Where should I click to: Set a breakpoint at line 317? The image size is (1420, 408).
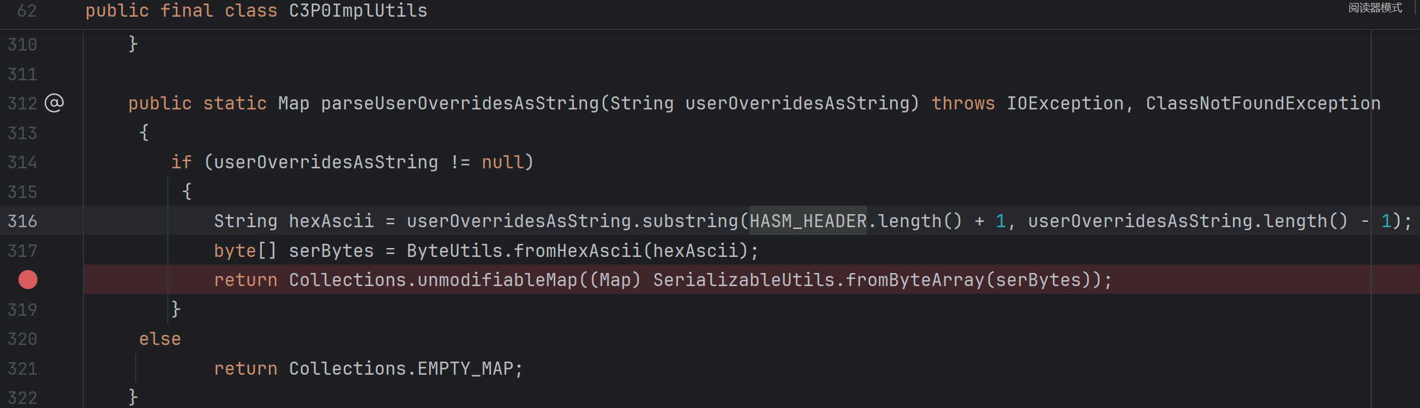coord(23,251)
